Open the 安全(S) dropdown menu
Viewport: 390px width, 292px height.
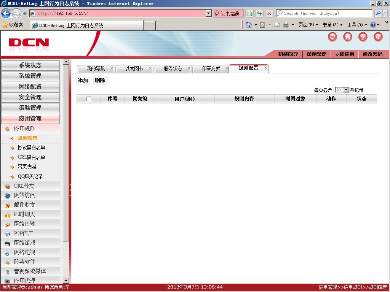332,25
